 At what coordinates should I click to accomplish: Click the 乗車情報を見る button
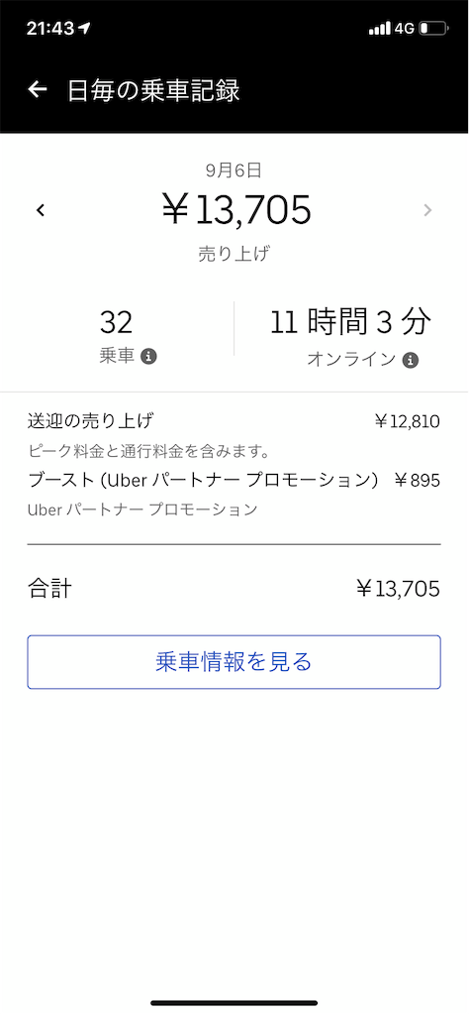click(234, 662)
